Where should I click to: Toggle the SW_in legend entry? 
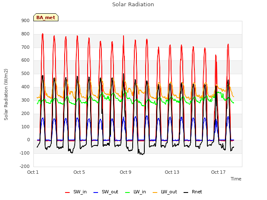pos(76,192)
